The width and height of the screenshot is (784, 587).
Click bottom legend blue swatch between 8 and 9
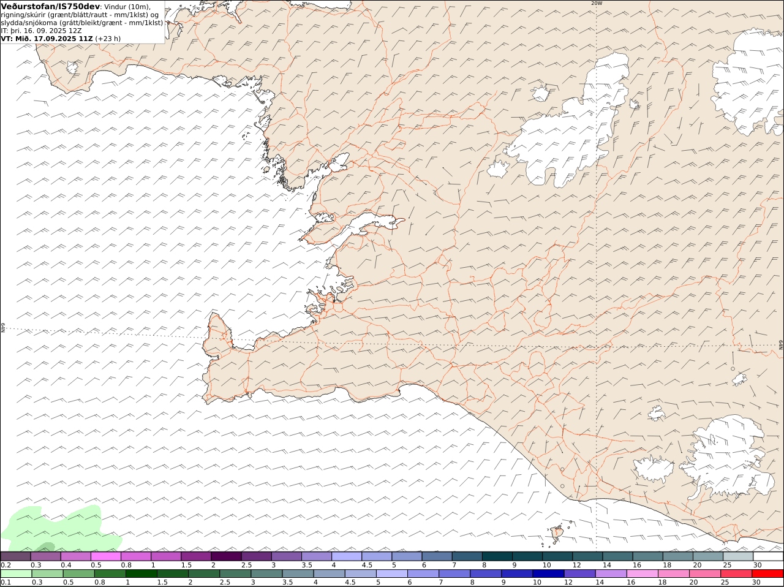click(x=486, y=574)
